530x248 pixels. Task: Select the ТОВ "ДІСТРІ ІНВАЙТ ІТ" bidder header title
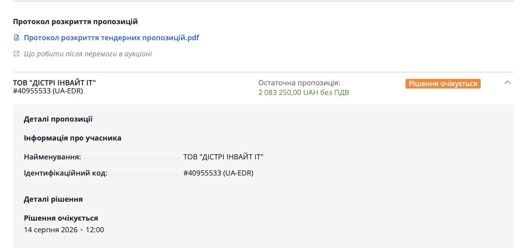[x=55, y=83]
